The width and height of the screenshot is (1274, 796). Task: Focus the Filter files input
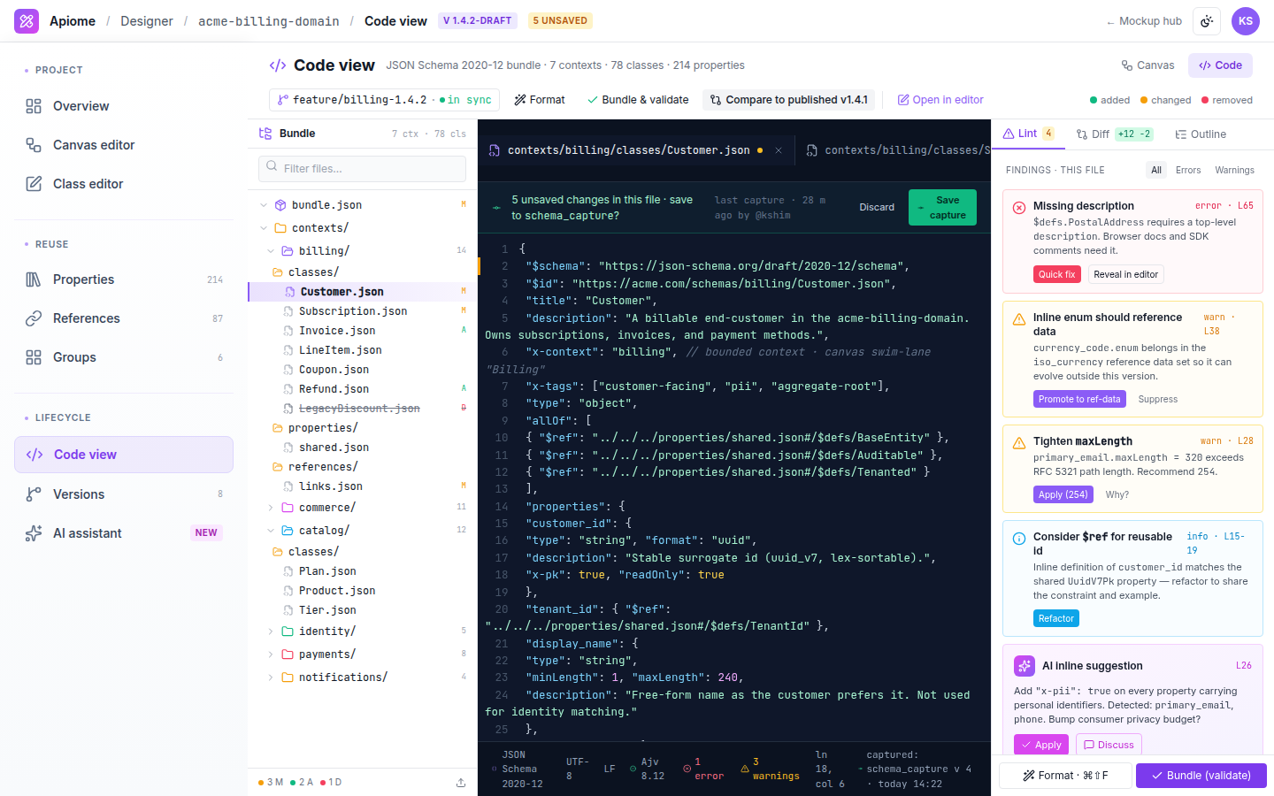(363, 168)
